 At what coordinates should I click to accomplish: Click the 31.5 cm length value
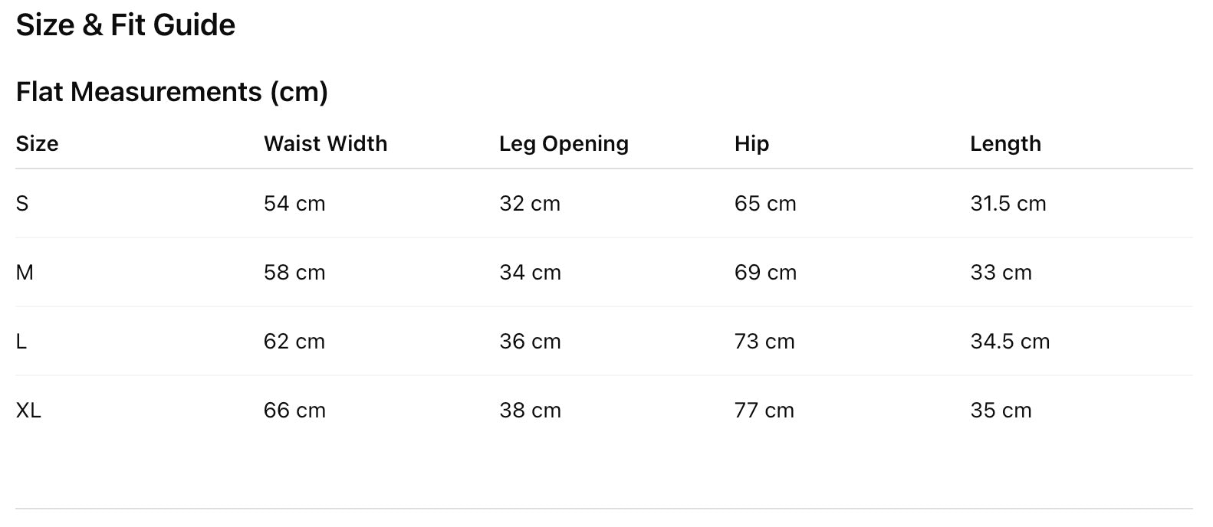click(x=1008, y=204)
